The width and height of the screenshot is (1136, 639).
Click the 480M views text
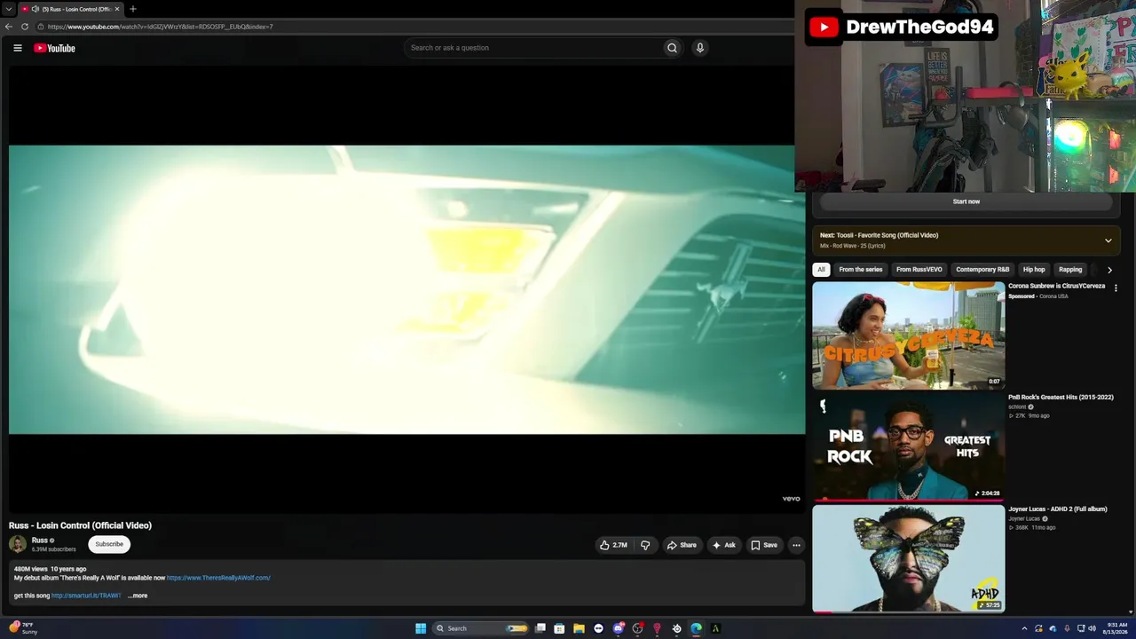coord(31,569)
